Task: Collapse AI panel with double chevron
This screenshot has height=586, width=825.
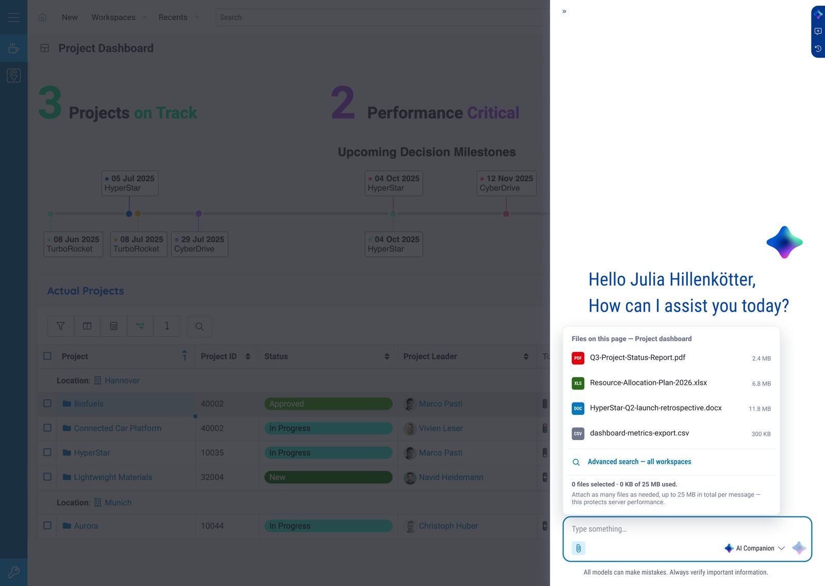Action: pyautogui.click(x=564, y=11)
